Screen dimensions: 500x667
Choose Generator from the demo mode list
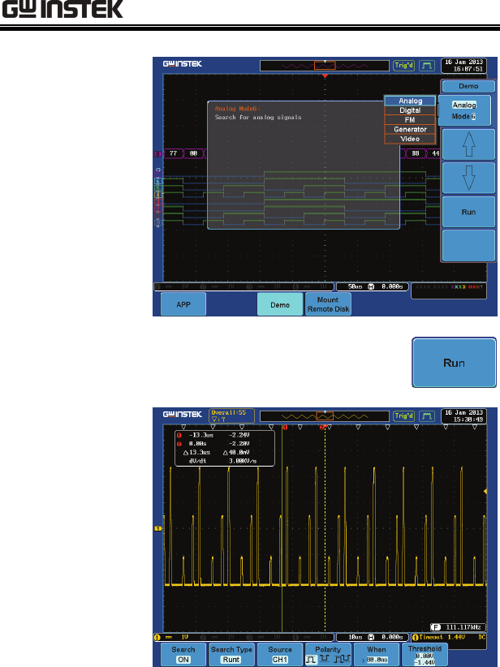[410, 129]
